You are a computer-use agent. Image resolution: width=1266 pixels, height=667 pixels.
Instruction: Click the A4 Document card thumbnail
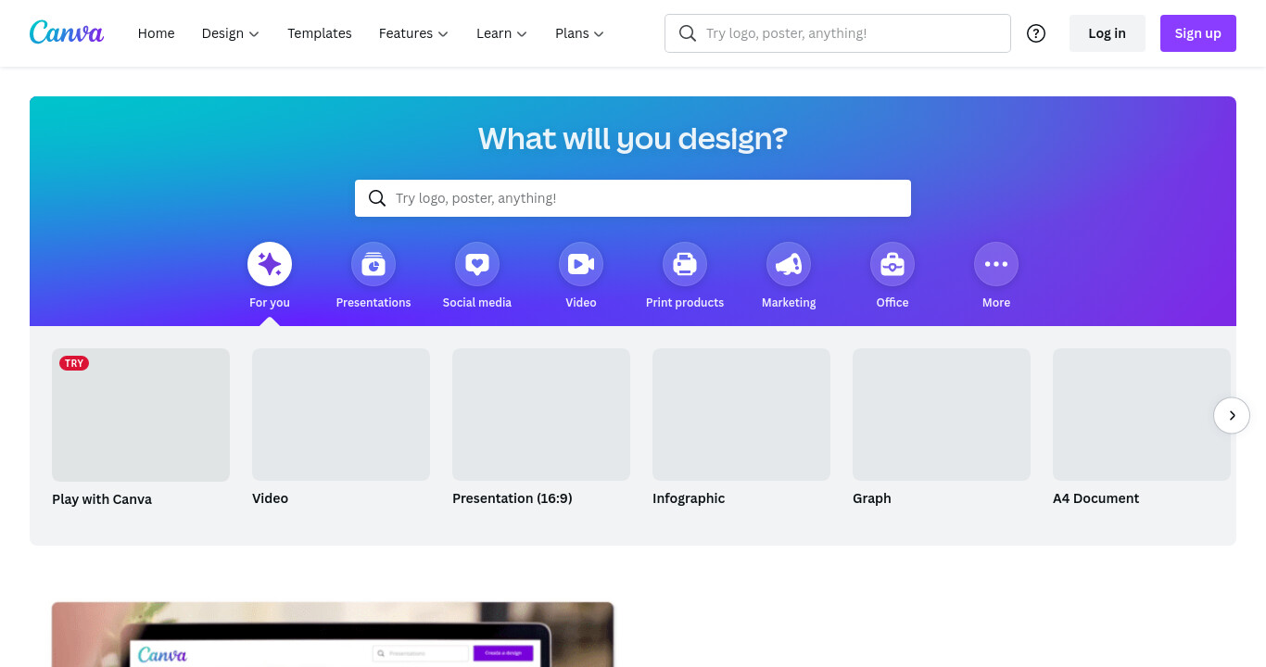[1142, 414]
